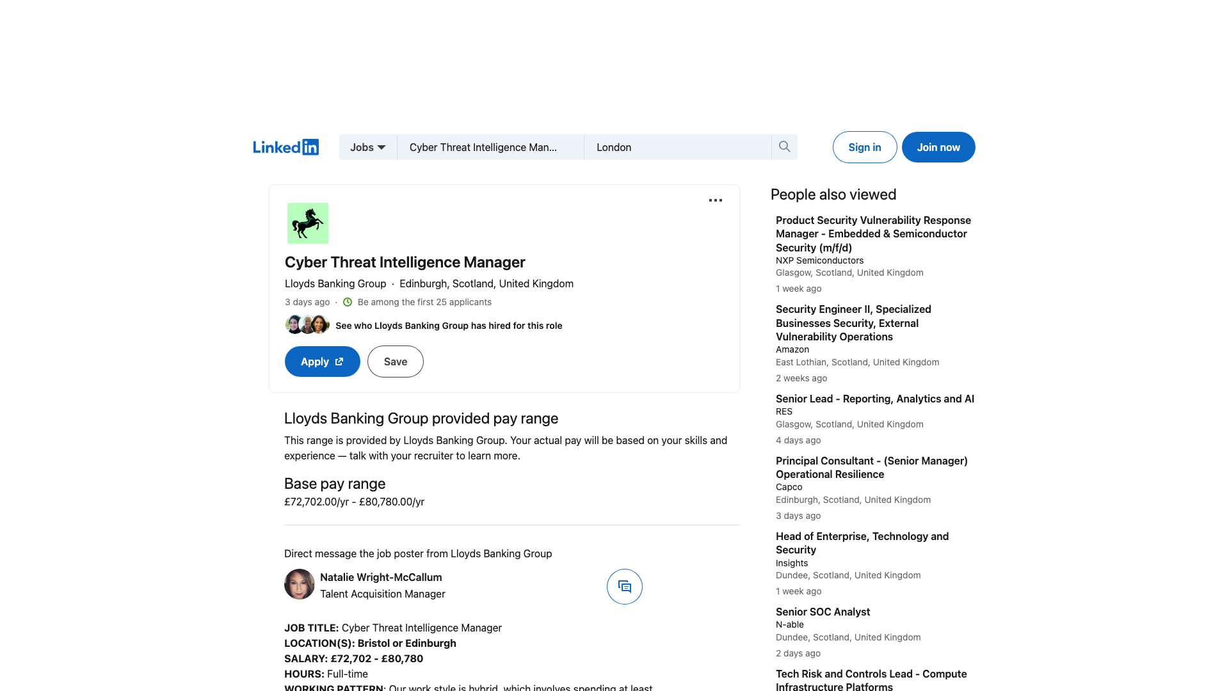Viewport: 1229px width, 691px height.
Task: Click the hired employees avatar group
Action: [x=307, y=325]
